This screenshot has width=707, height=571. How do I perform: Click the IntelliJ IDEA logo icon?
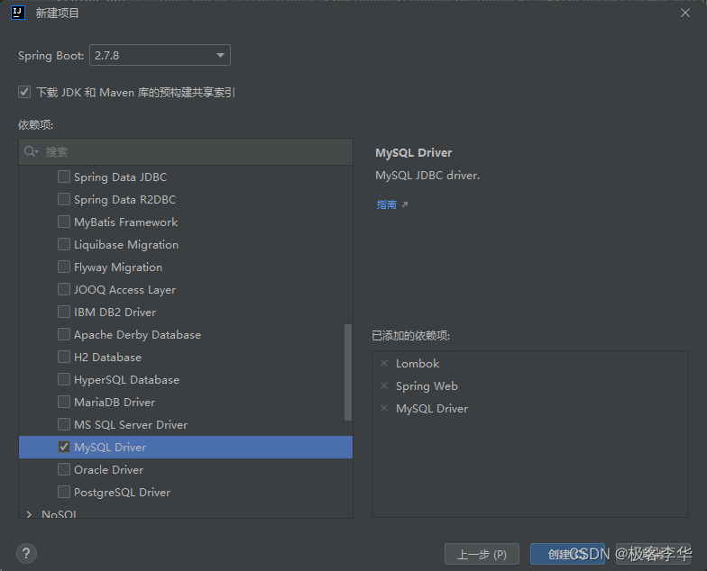(x=18, y=13)
